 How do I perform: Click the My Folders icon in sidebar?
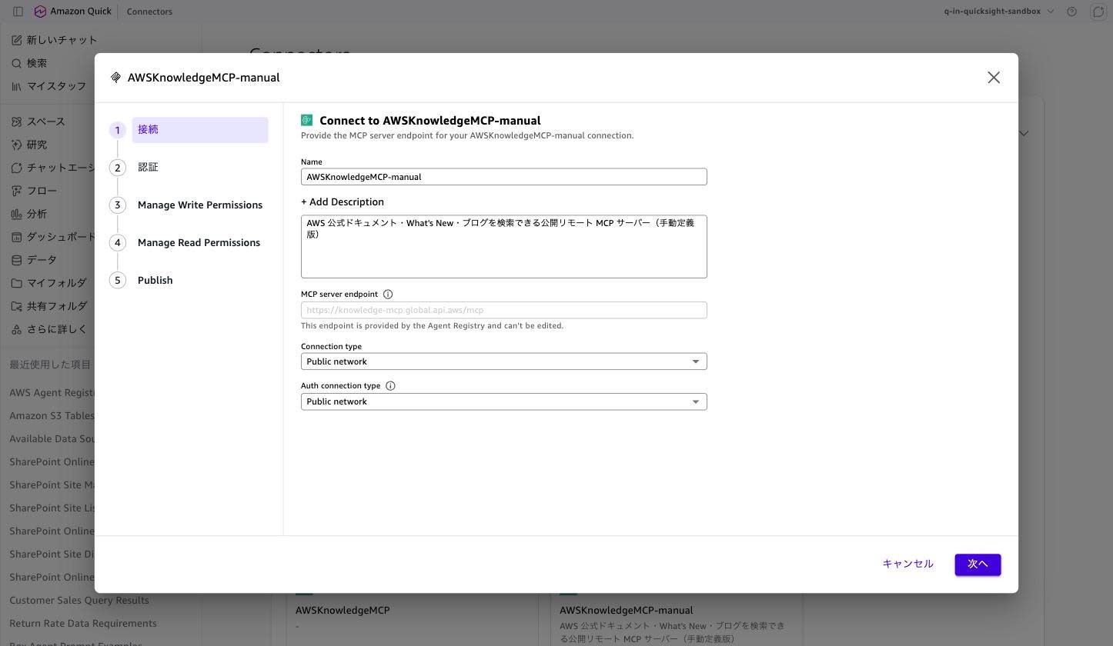click(17, 283)
